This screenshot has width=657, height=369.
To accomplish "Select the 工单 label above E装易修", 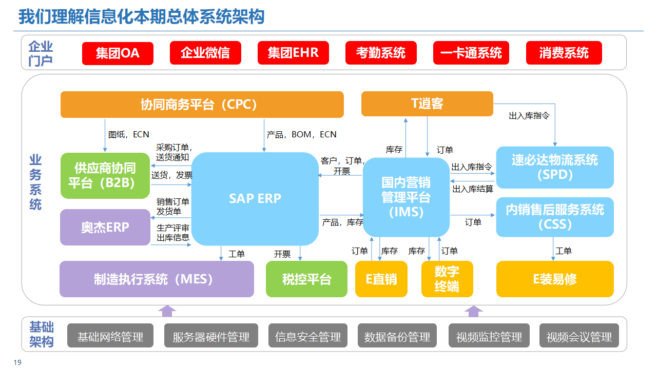I will (x=564, y=251).
